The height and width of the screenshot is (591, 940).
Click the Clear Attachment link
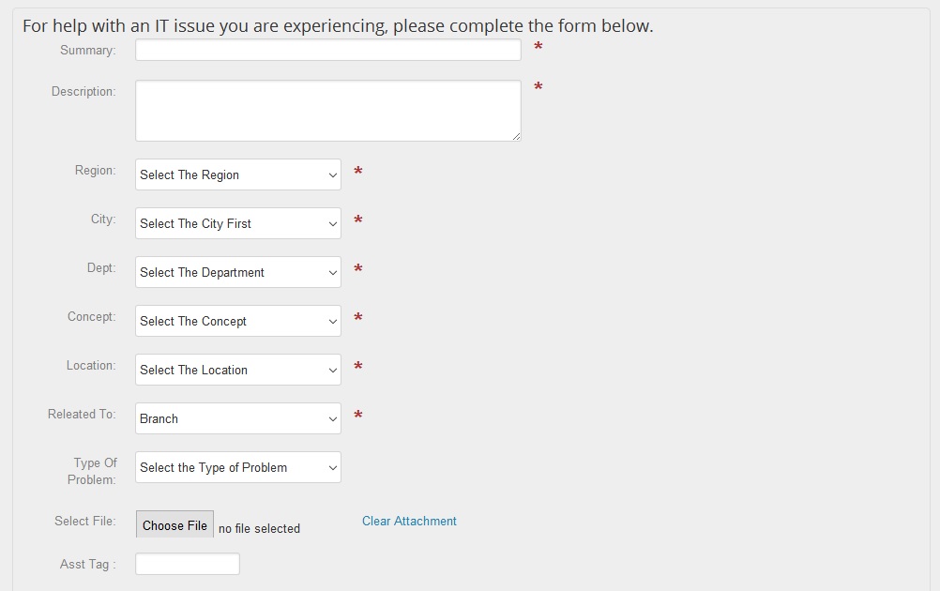409,521
